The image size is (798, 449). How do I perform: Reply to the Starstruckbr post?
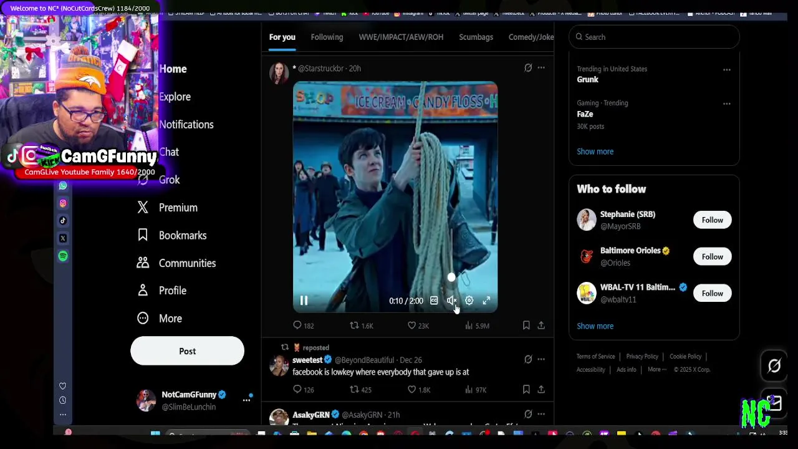coord(304,326)
